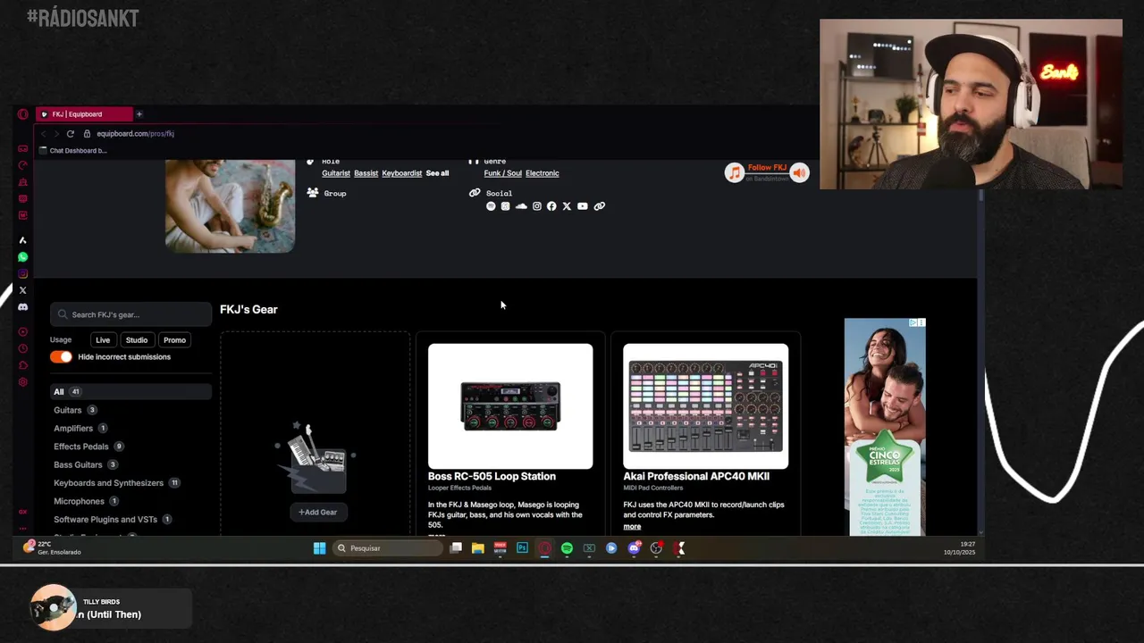Go back to previous page
The height and width of the screenshot is (643, 1144).
43,134
